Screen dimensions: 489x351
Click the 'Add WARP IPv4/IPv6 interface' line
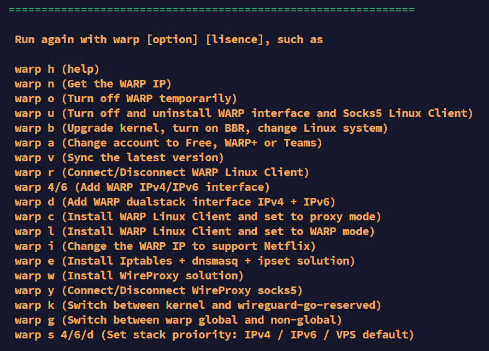pyautogui.click(x=142, y=187)
